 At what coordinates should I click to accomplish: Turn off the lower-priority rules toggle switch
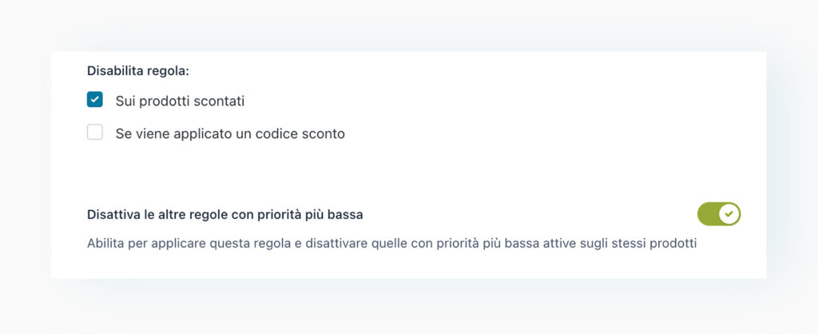(x=718, y=214)
